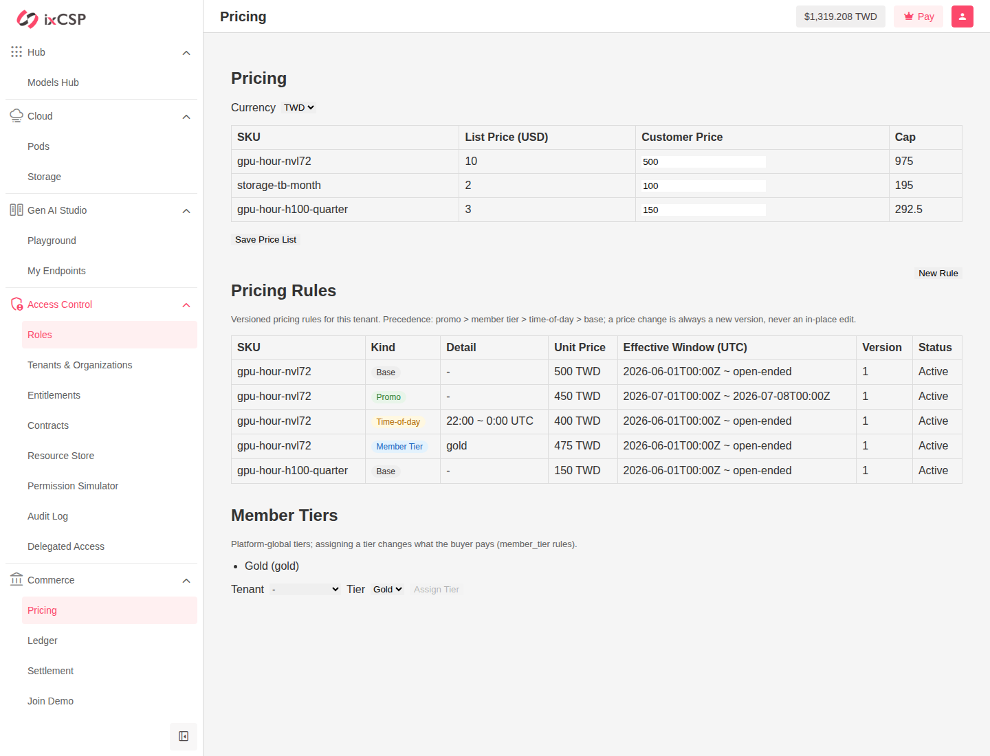Open Entitlements page
Screen dimensions: 990x756
point(109,395)
